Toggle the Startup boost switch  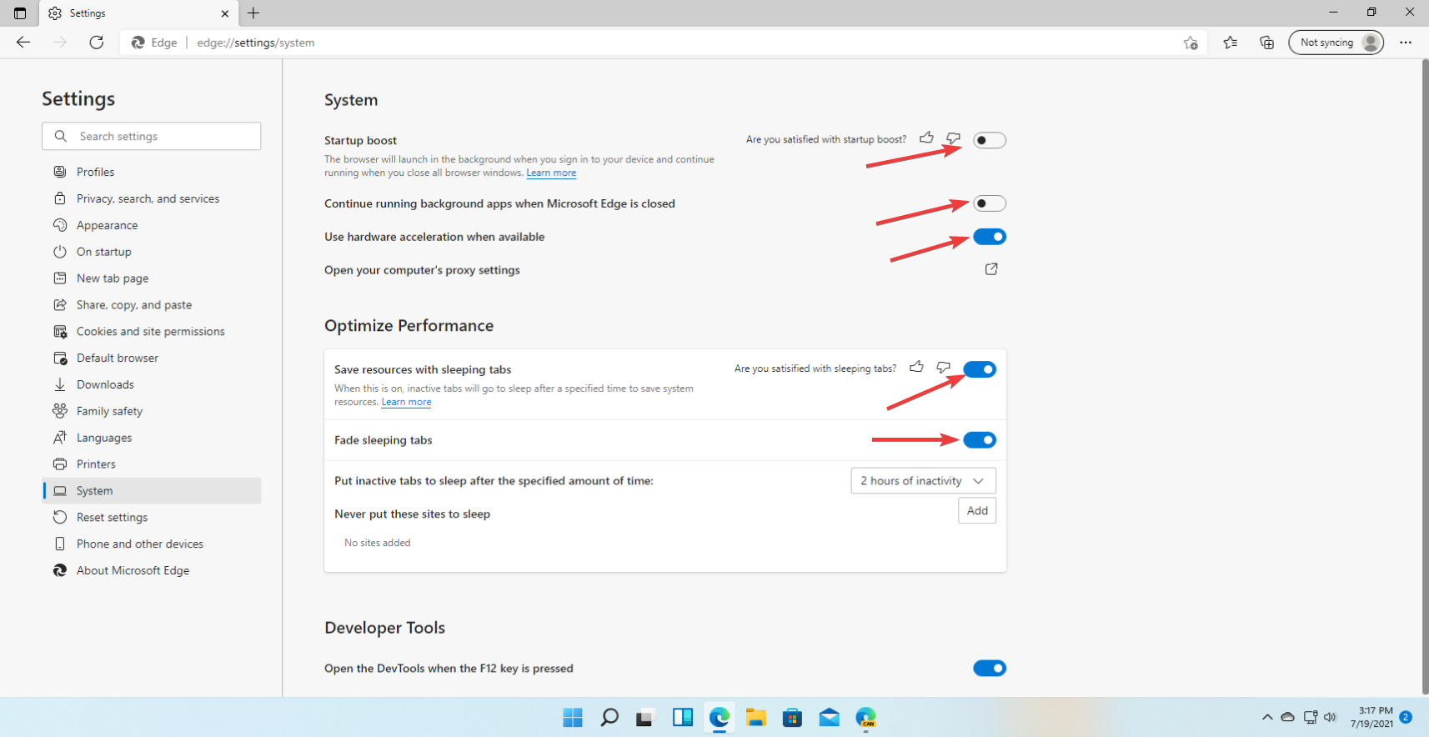point(990,140)
